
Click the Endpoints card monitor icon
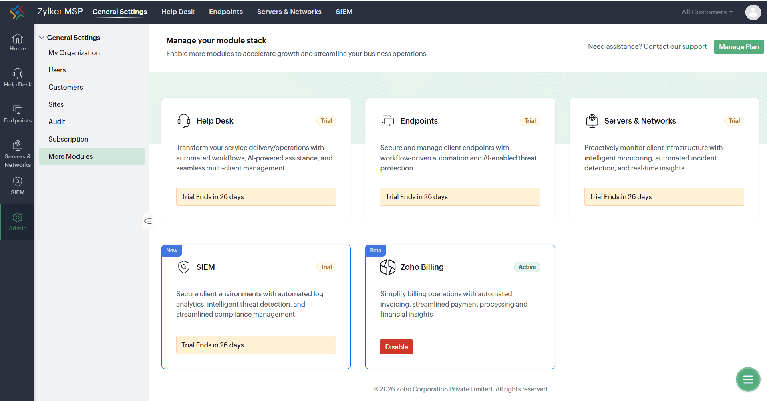click(388, 120)
